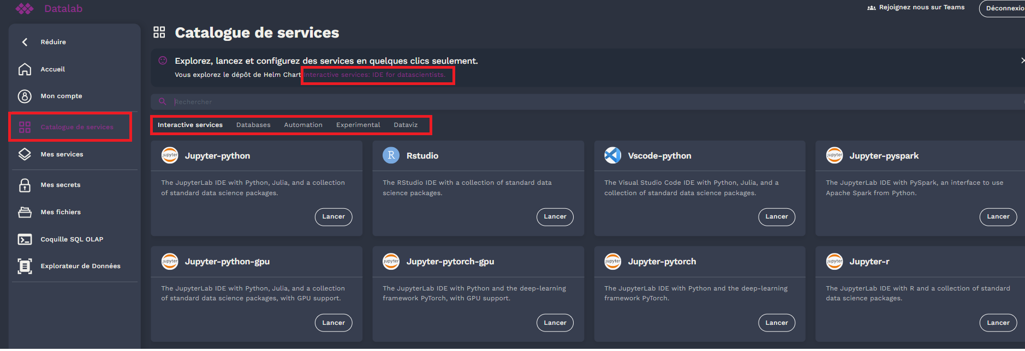Open Accueil home icon in sidebar

point(25,69)
